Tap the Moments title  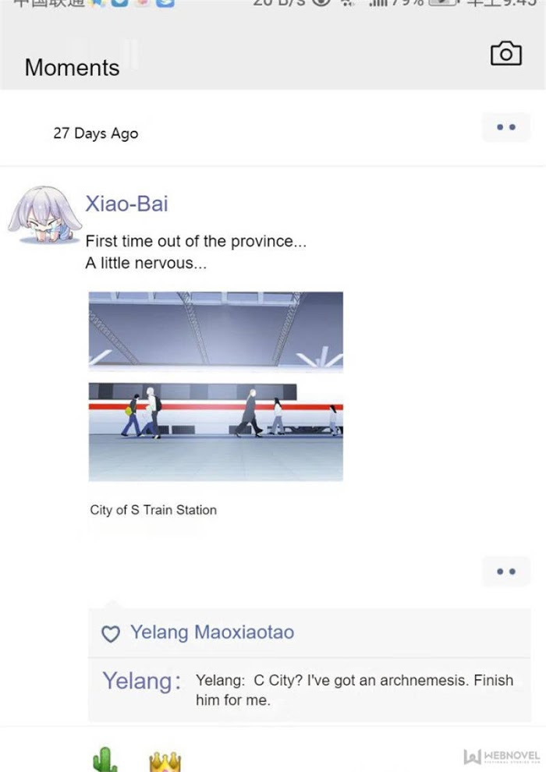pos(72,67)
